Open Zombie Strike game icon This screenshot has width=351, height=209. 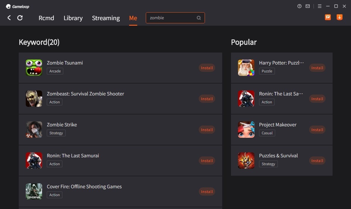(34, 130)
